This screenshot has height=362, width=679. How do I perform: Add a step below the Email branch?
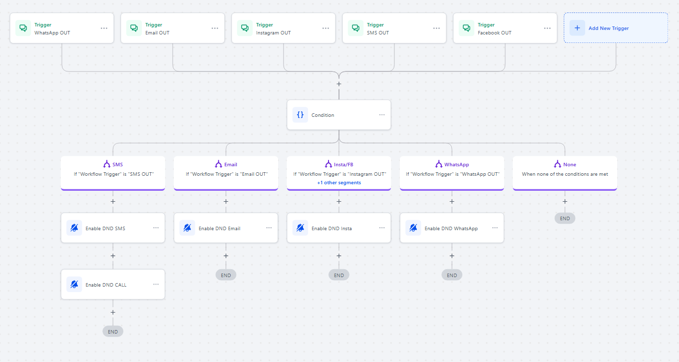click(x=226, y=202)
